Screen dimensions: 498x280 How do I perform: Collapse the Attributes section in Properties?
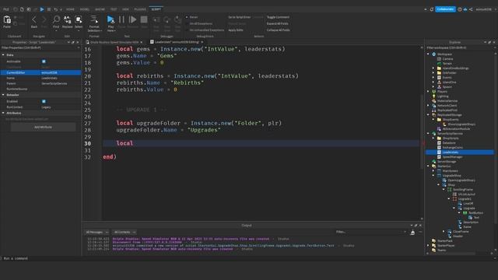click(3, 113)
